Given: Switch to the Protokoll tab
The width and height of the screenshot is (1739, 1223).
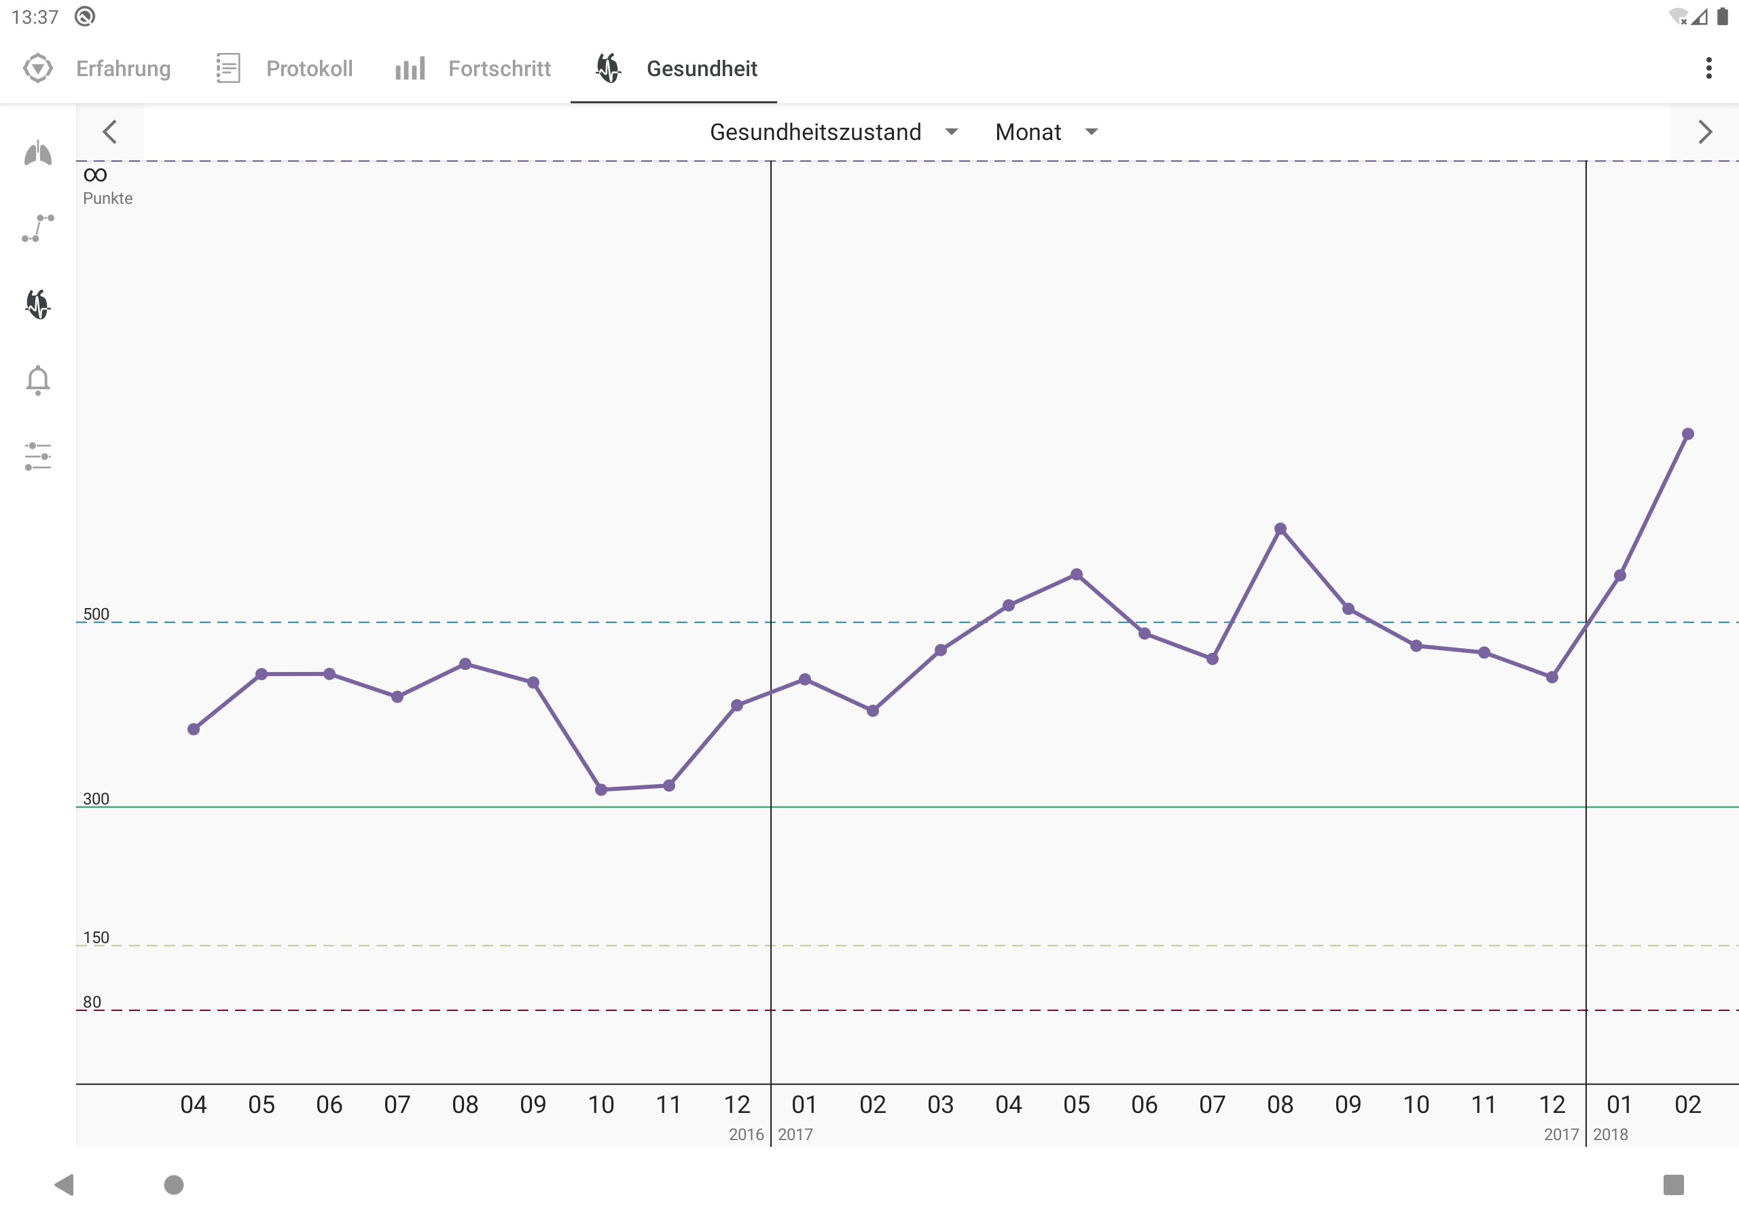Looking at the screenshot, I should tap(285, 68).
